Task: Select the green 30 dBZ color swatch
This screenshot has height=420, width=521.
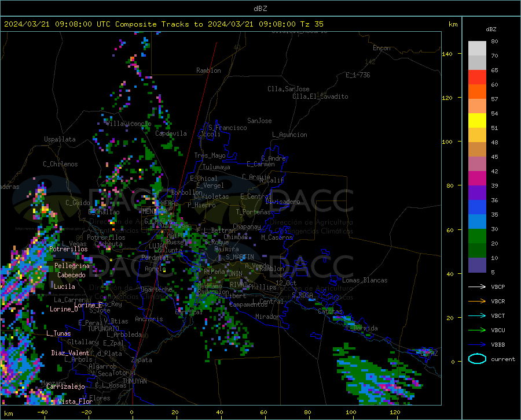Action: point(477,236)
